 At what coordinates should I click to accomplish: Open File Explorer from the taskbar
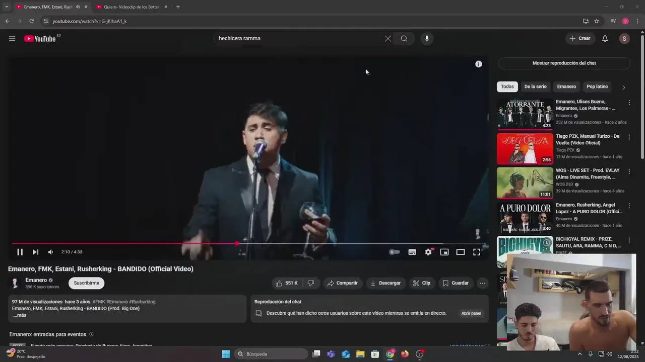coord(360,354)
